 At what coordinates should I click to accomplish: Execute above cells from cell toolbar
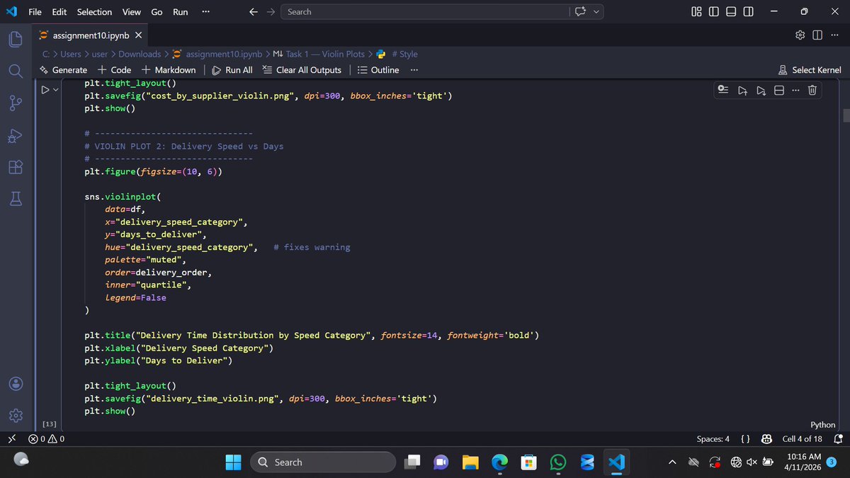tap(742, 90)
